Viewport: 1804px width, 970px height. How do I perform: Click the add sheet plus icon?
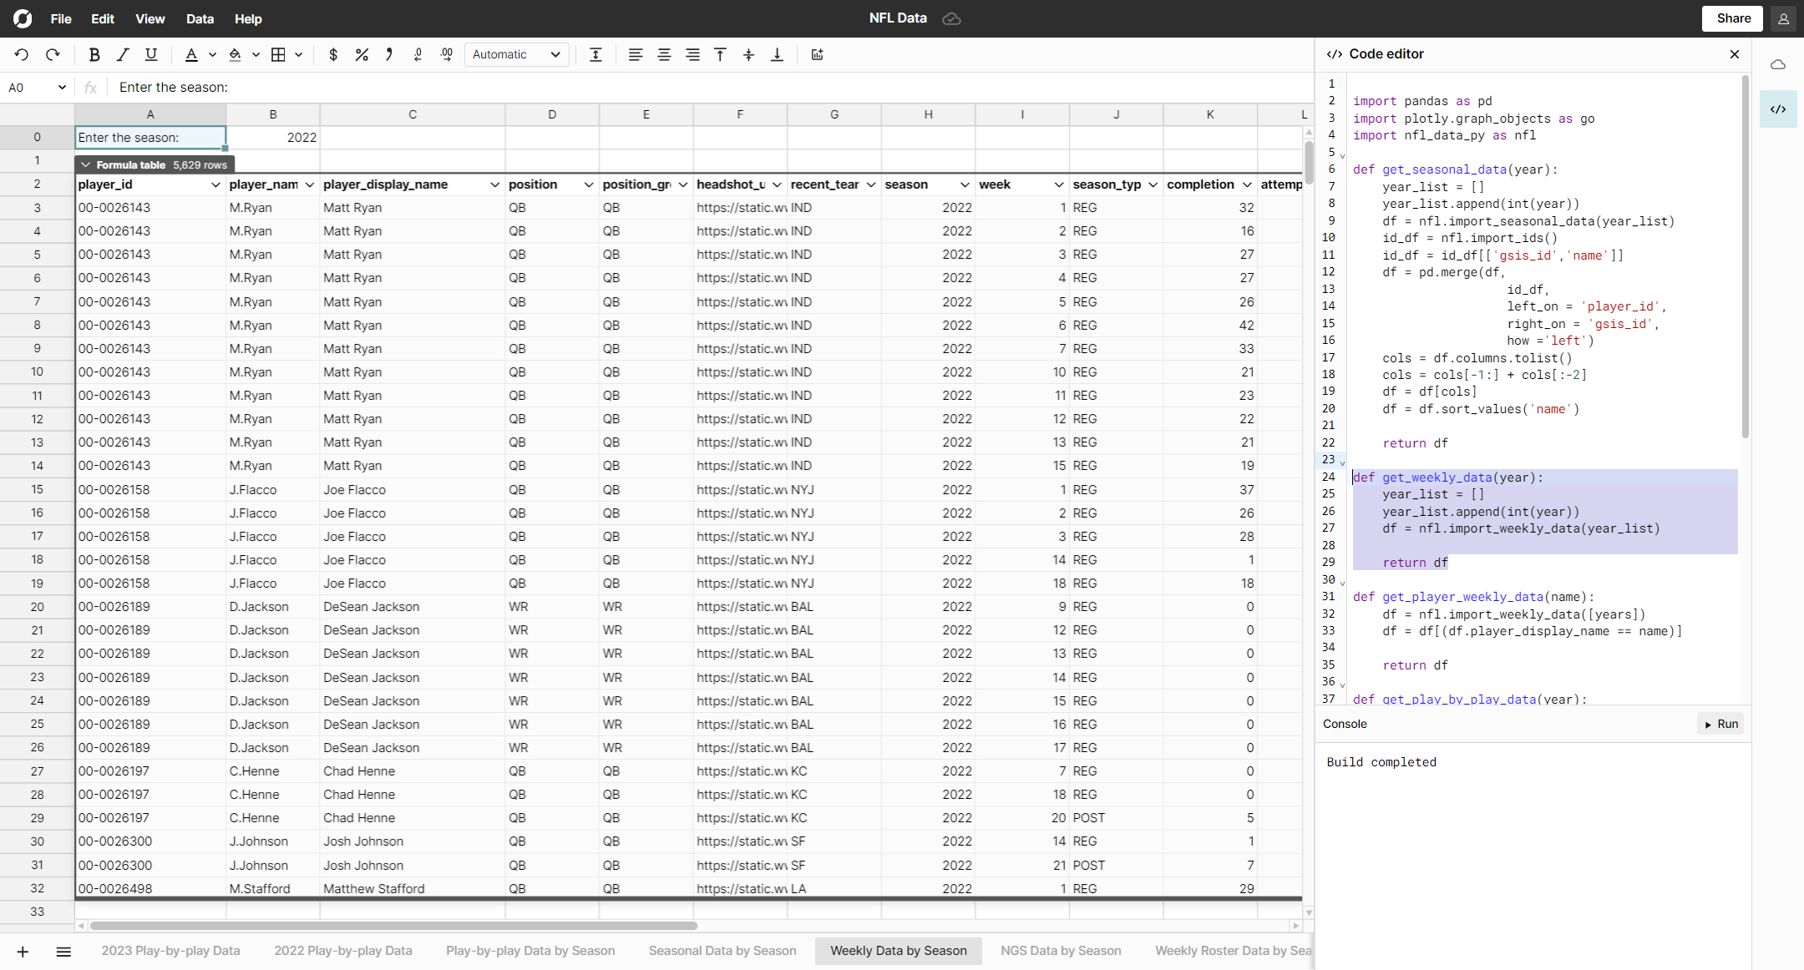23,952
